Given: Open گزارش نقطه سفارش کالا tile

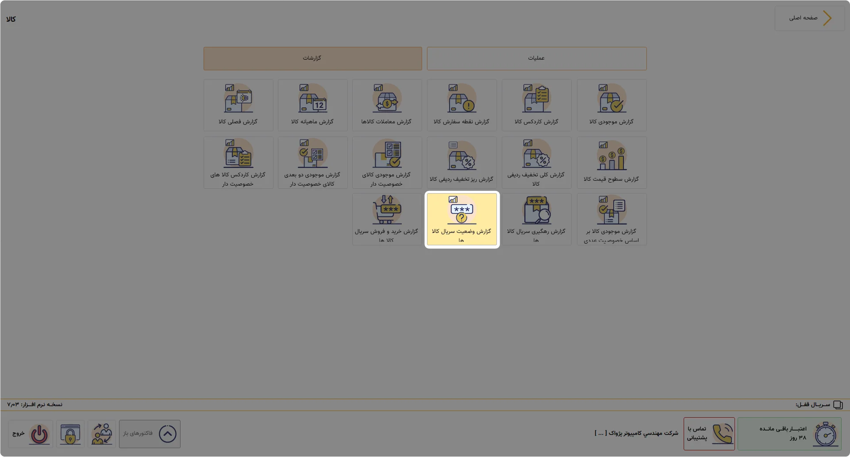Looking at the screenshot, I should [x=462, y=105].
